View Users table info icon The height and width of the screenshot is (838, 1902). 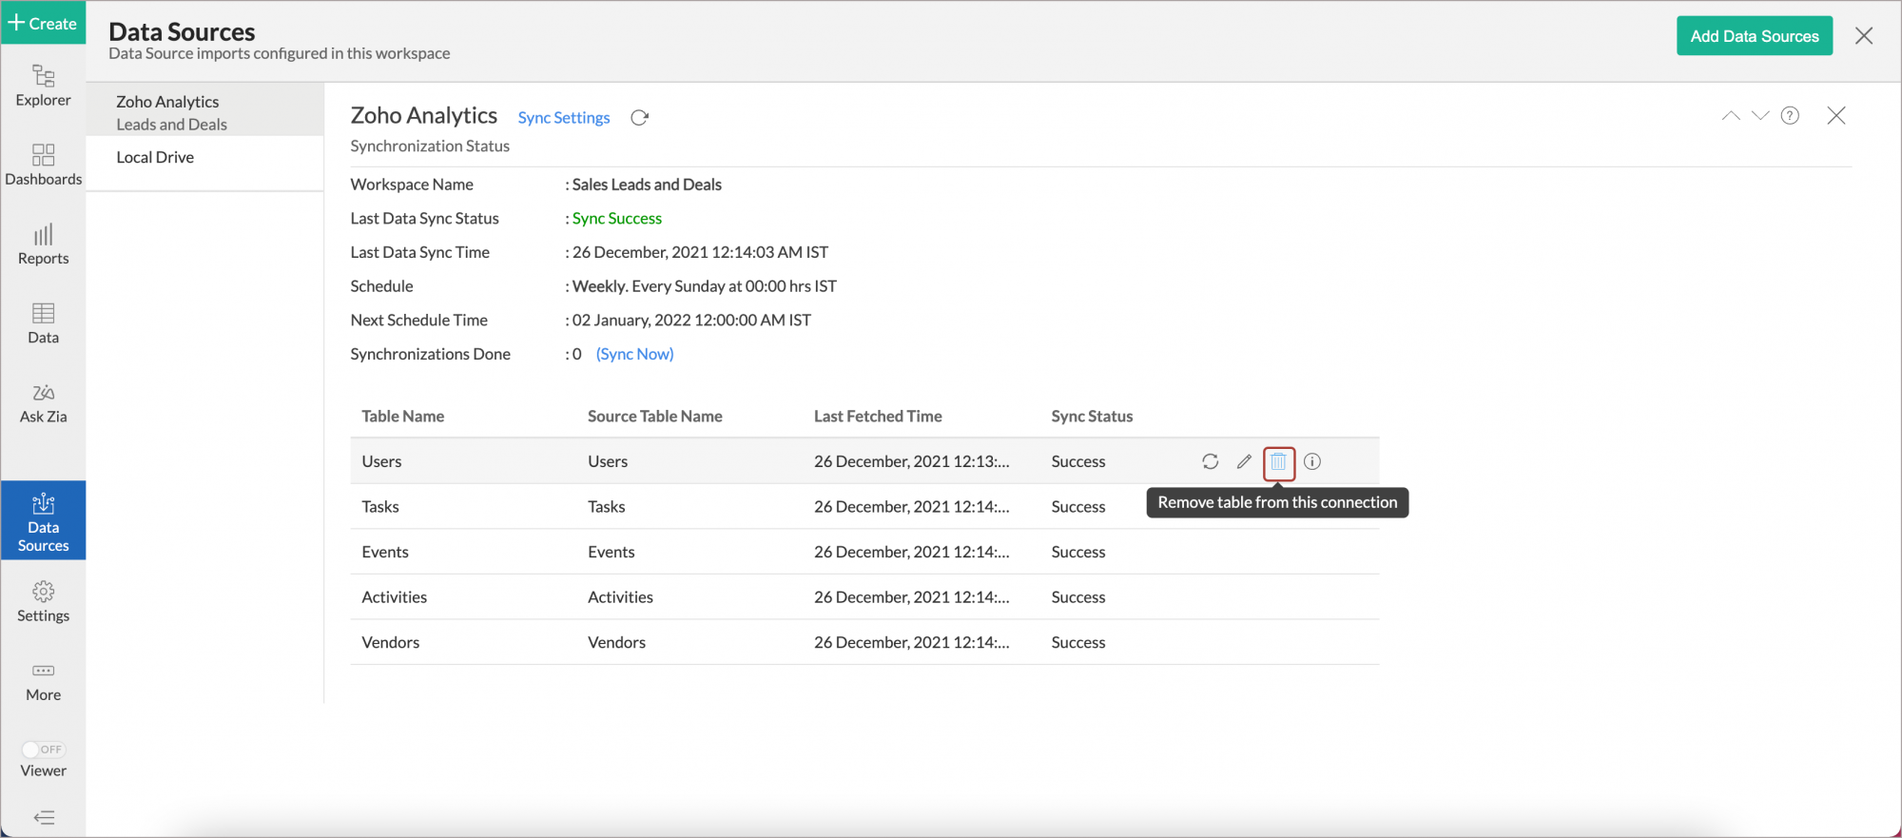pyautogui.click(x=1312, y=461)
